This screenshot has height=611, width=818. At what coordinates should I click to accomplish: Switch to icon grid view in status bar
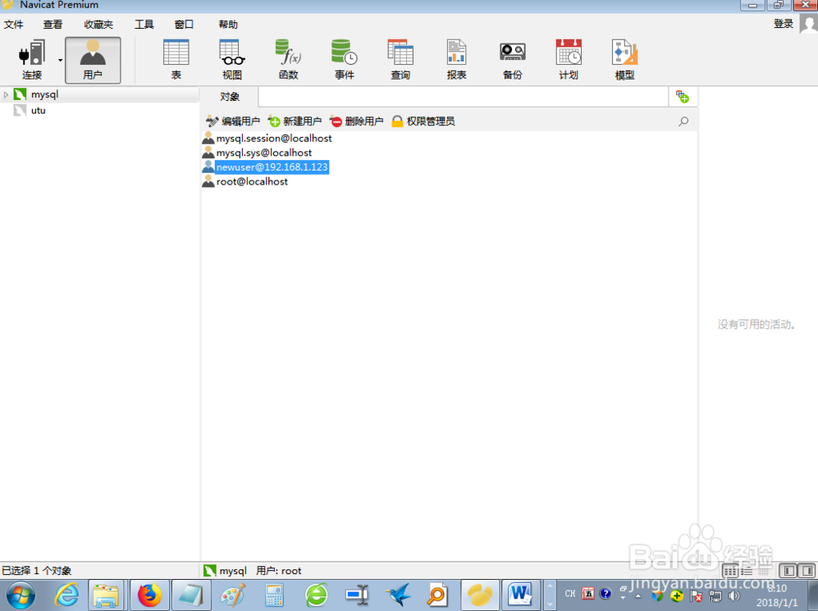click(x=730, y=572)
